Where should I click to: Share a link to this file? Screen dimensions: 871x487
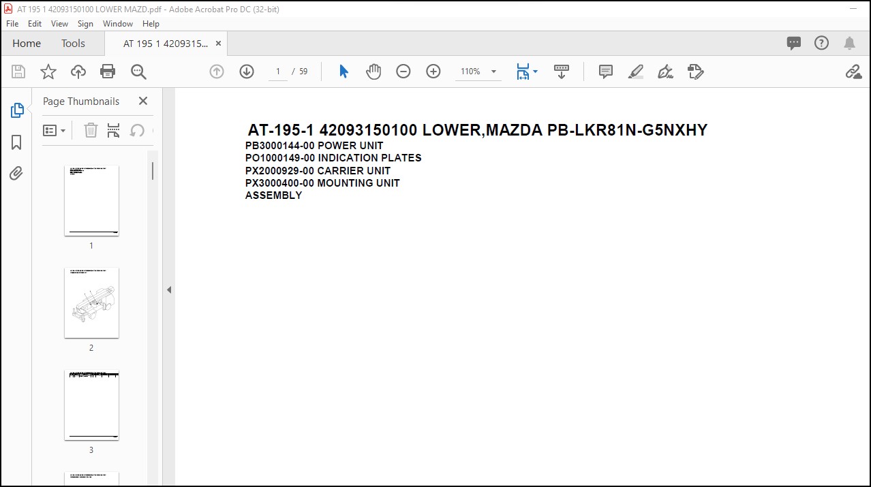click(x=853, y=72)
